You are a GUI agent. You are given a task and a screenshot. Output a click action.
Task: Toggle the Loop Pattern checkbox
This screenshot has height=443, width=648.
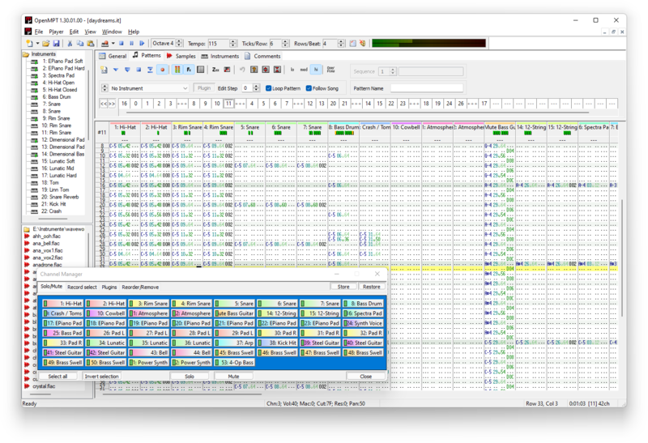[269, 87]
